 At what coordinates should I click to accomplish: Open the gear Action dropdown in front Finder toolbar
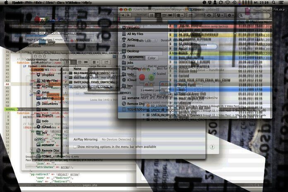click(230, 15)
